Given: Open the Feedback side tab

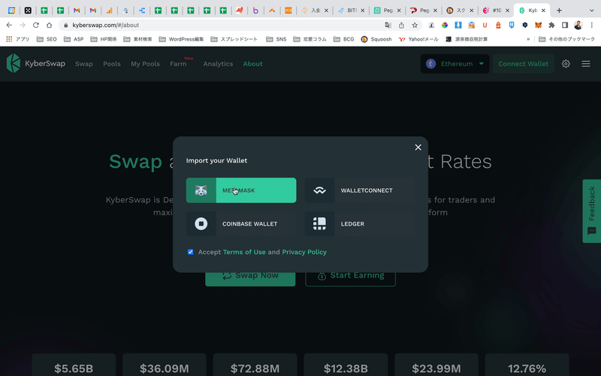Looking at the screenshot, I should (x=592, y=211).
